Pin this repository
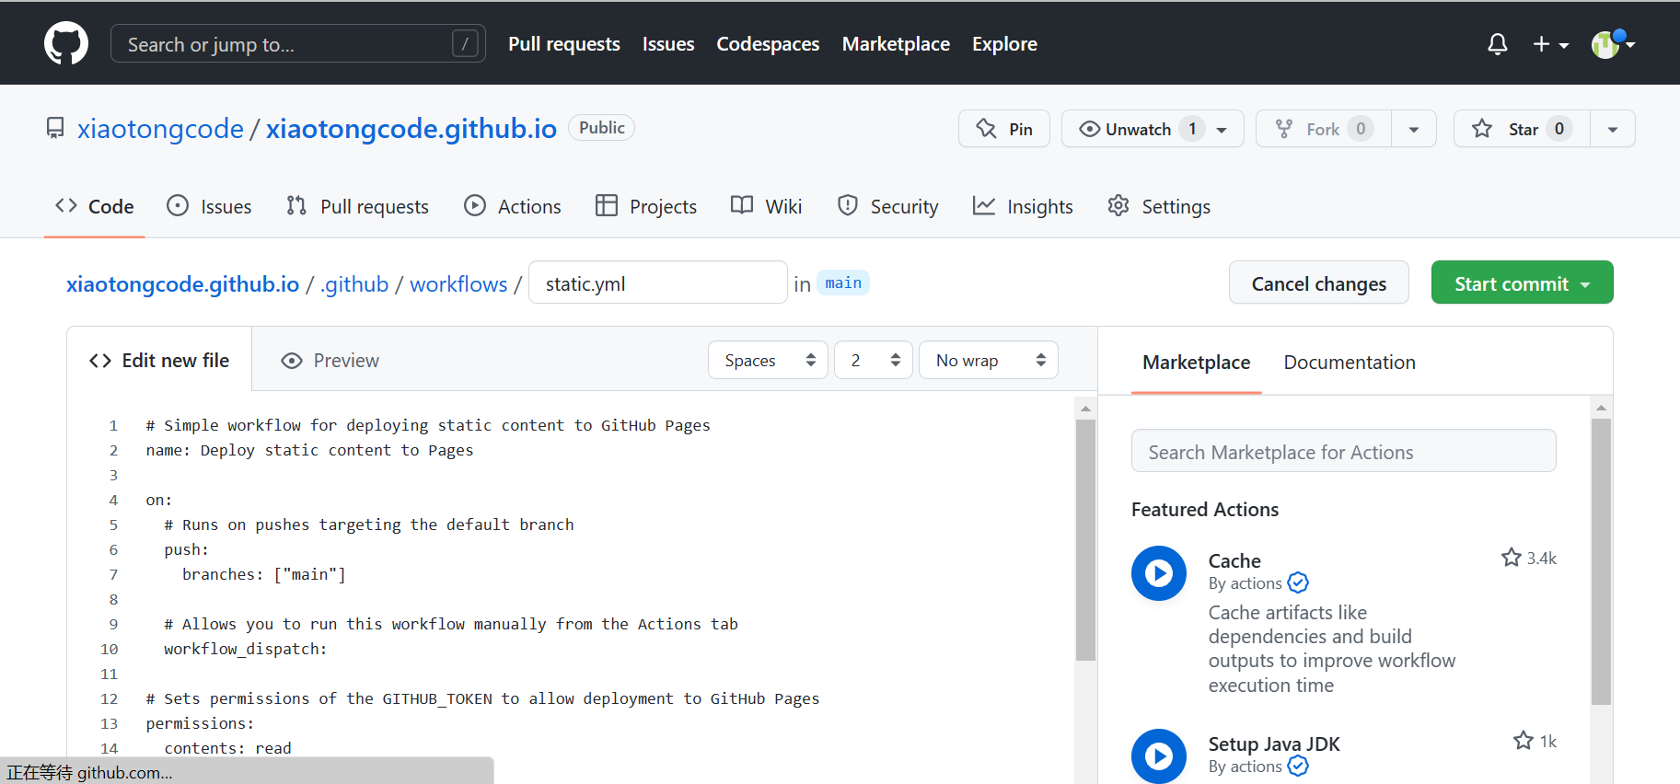1680x784 pixels. pos(1004,129)
